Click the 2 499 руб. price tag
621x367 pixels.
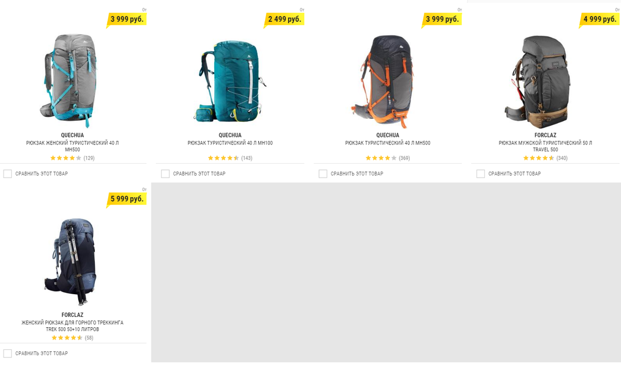click(284, 19)
